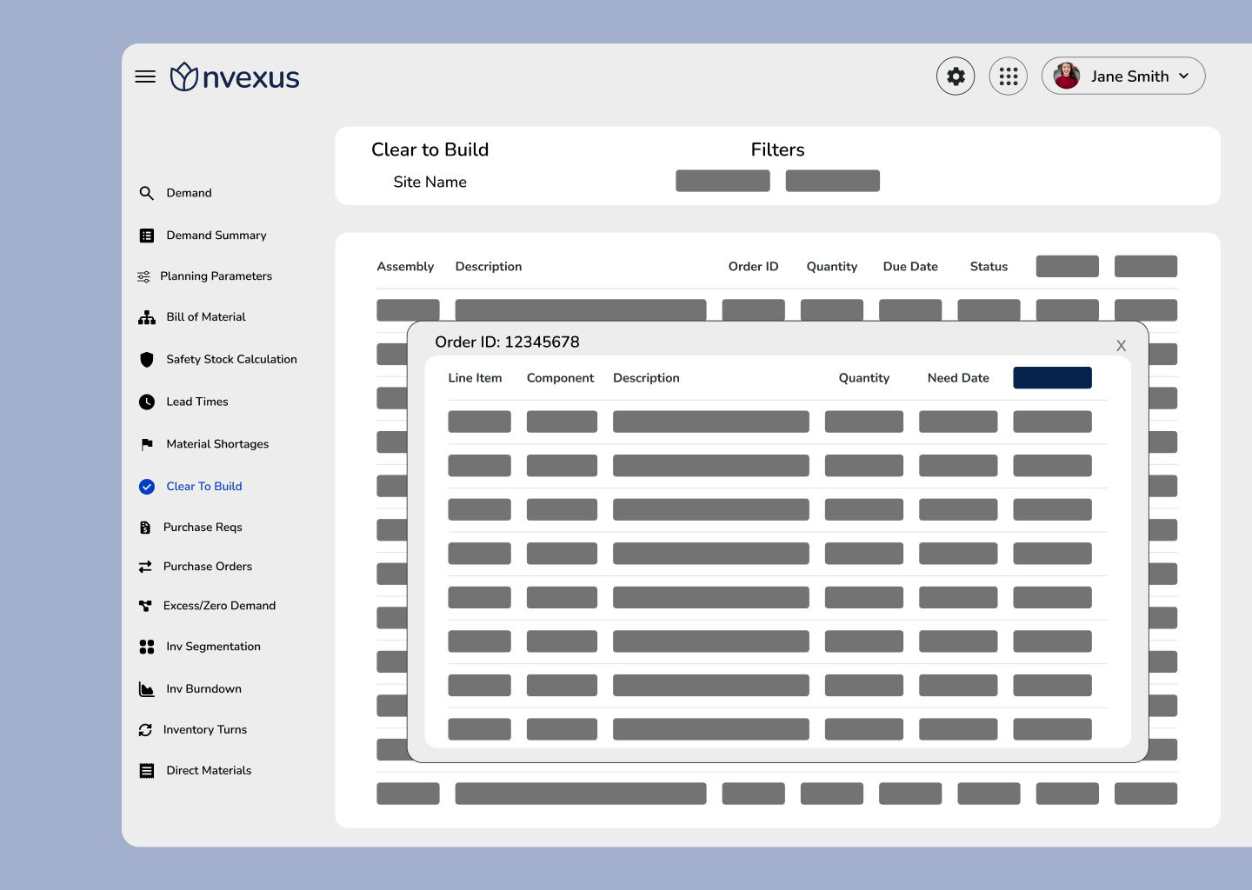
Task: Click the Inv Segmentation four-dots icon
Action: [x=147, y=647]
